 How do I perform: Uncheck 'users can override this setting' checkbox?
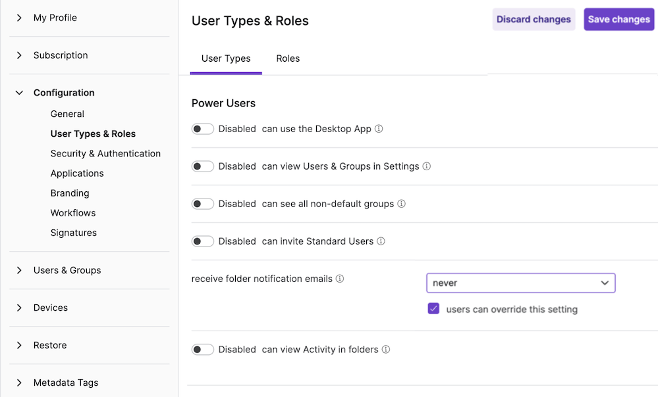click(433, 309)
